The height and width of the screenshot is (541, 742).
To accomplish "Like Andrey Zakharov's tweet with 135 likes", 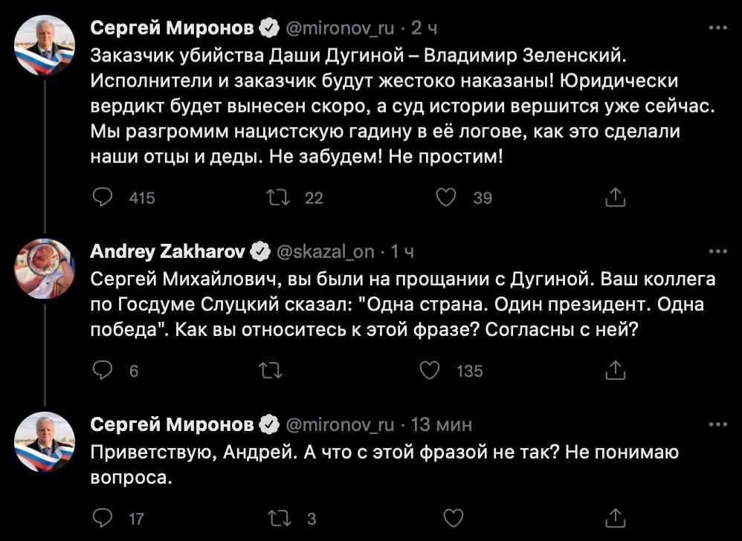I will click(x=431, y=369).
